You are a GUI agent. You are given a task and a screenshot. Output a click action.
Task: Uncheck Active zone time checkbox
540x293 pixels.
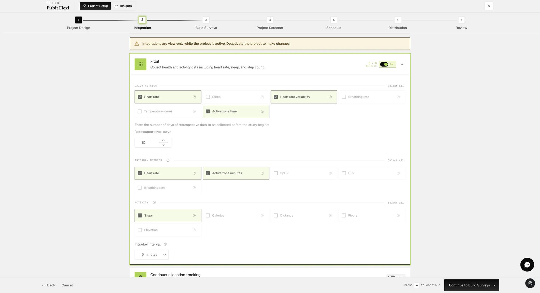coord(208,111)
